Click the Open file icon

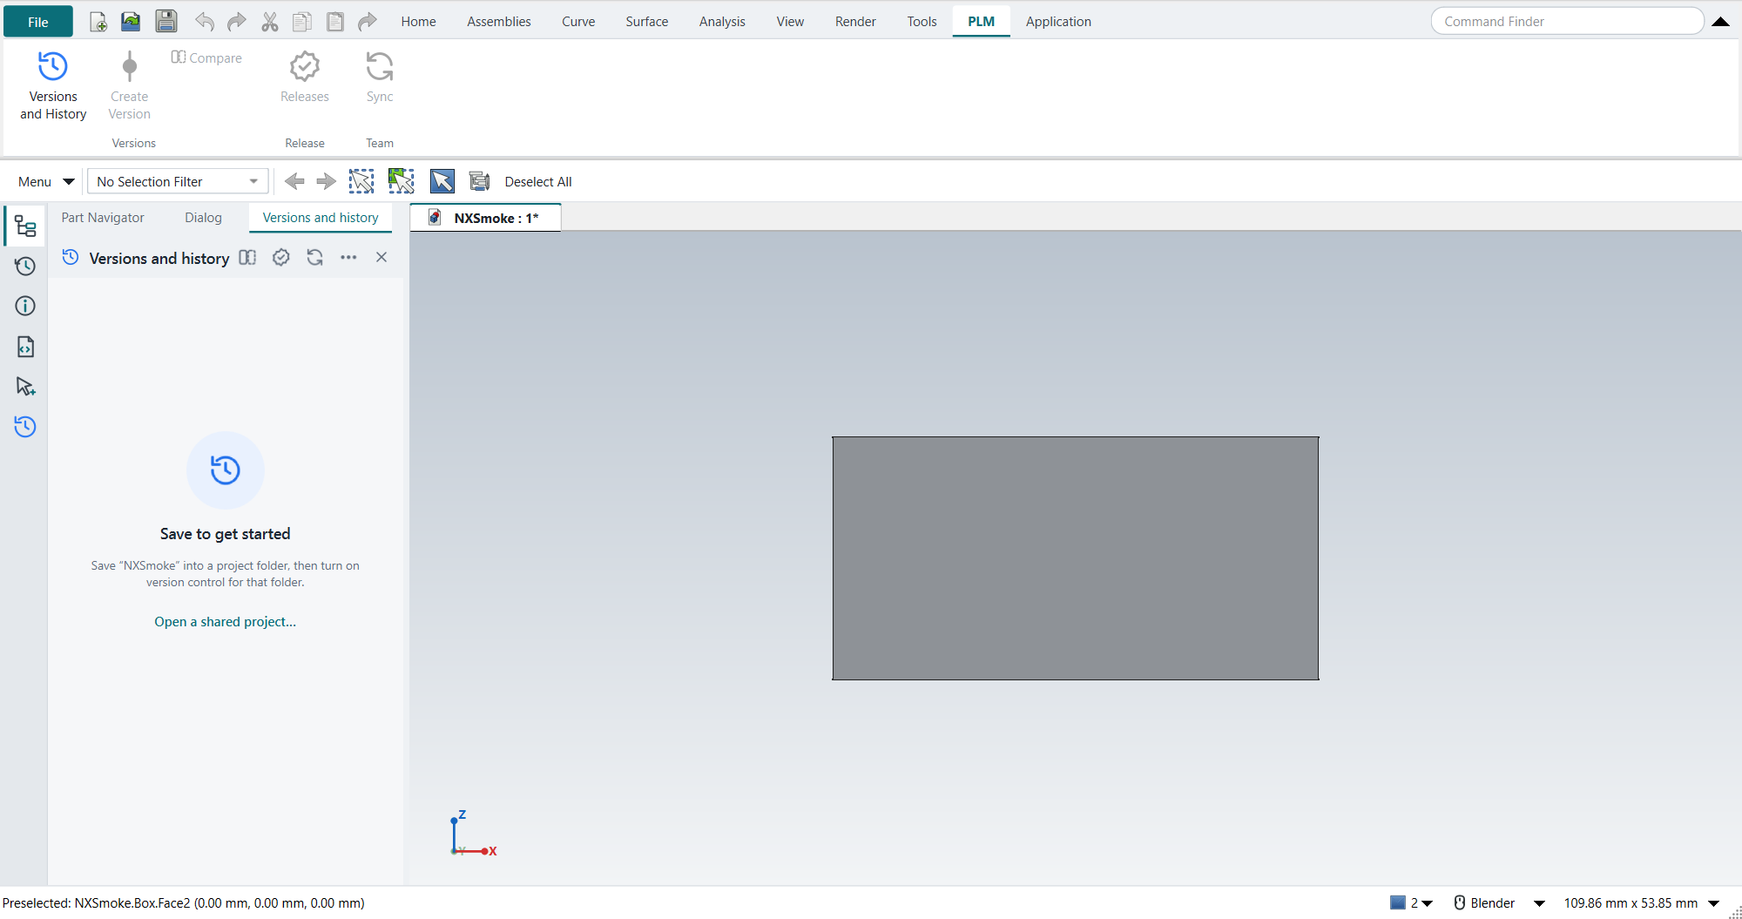pyautogui.click(x=131, y=22)
